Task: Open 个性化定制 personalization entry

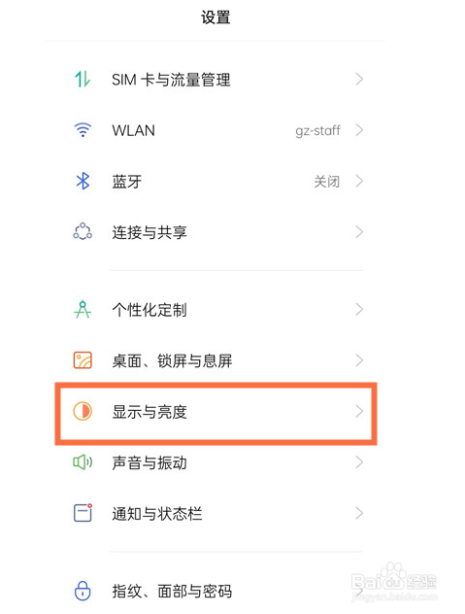Action: [x=216, y=309]
